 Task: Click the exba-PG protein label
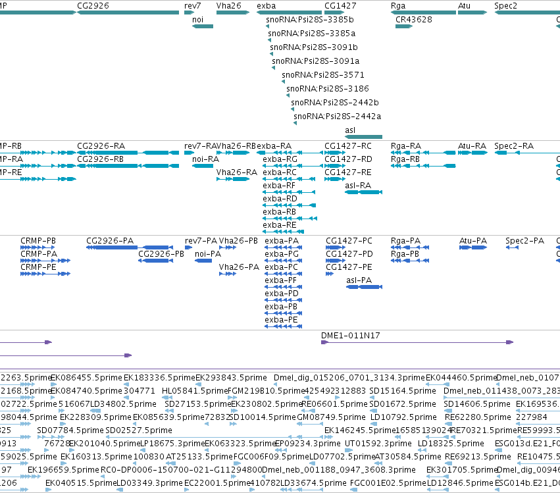282,254
